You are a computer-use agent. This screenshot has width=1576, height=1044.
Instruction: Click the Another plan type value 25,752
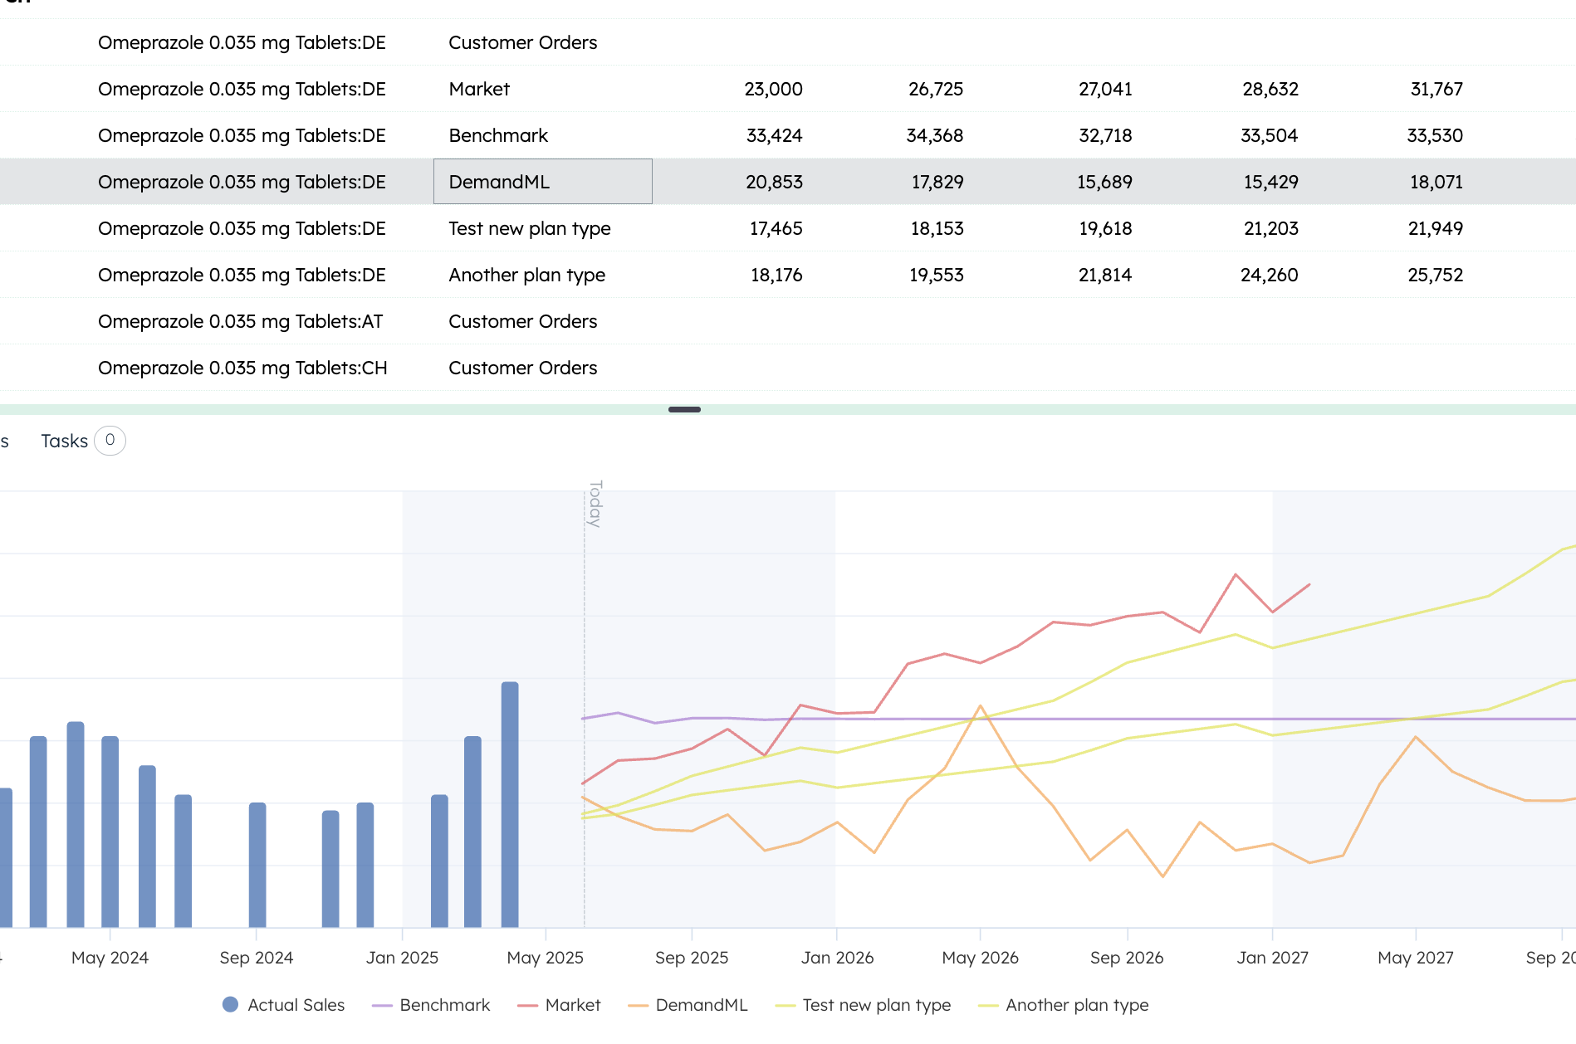[1435, 275]
